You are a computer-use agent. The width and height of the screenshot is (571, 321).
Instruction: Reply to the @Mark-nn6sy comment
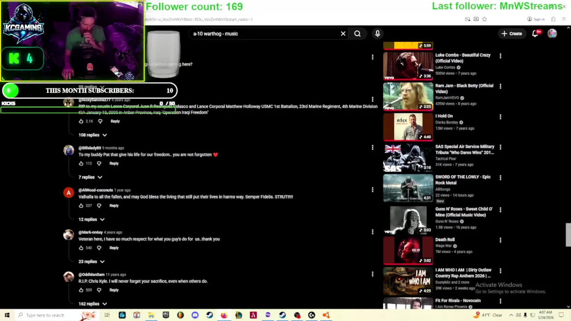point(114,248)
